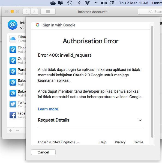Open the volume speaker menu bar icon

(x=104, y=3)
